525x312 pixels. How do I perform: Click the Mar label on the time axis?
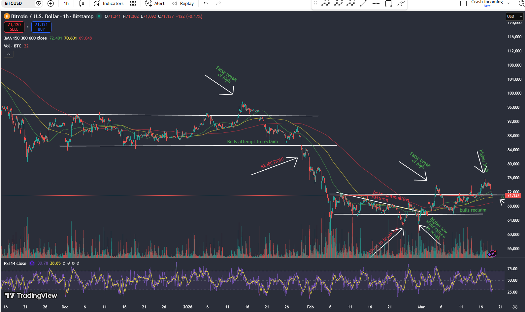[x=421, y=307]
